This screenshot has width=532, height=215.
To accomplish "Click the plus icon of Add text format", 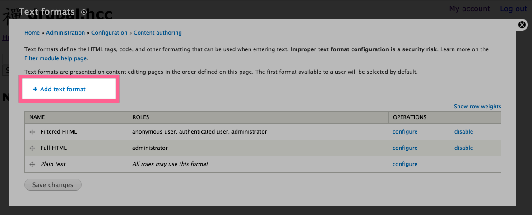I will [x=35, y=89].
